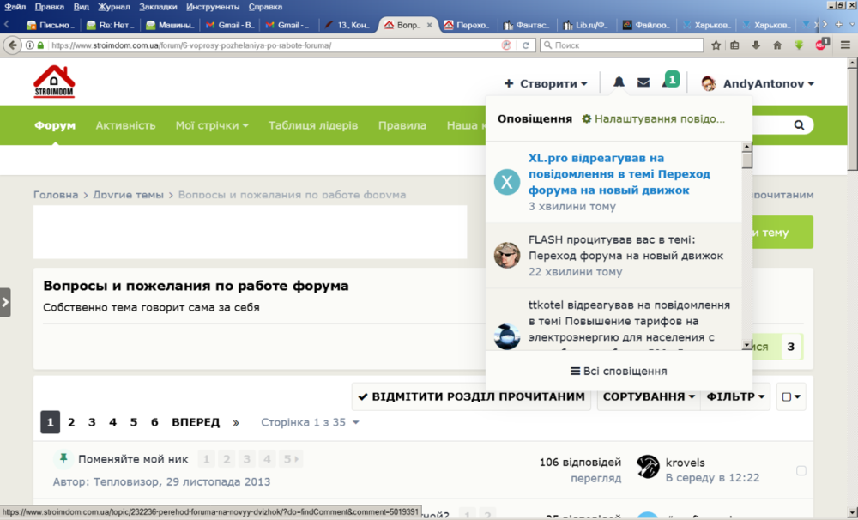The height and width of the screenshot is (520, 858).
Task: Tick the checkbox for krovels topic row
Action: click(x=801, y=470)
